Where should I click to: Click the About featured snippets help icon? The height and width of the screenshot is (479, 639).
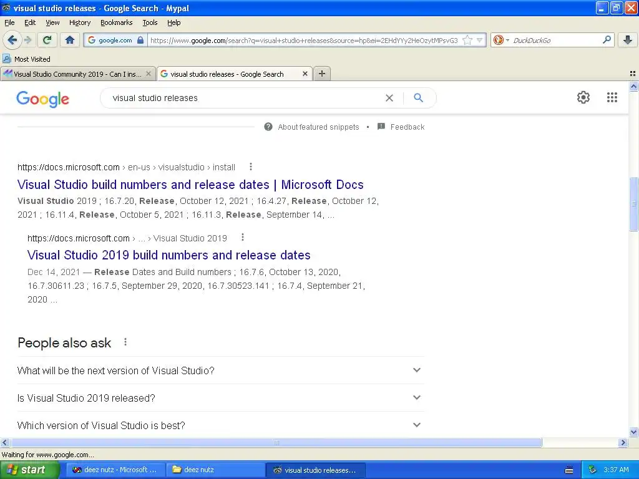[268, 127]
